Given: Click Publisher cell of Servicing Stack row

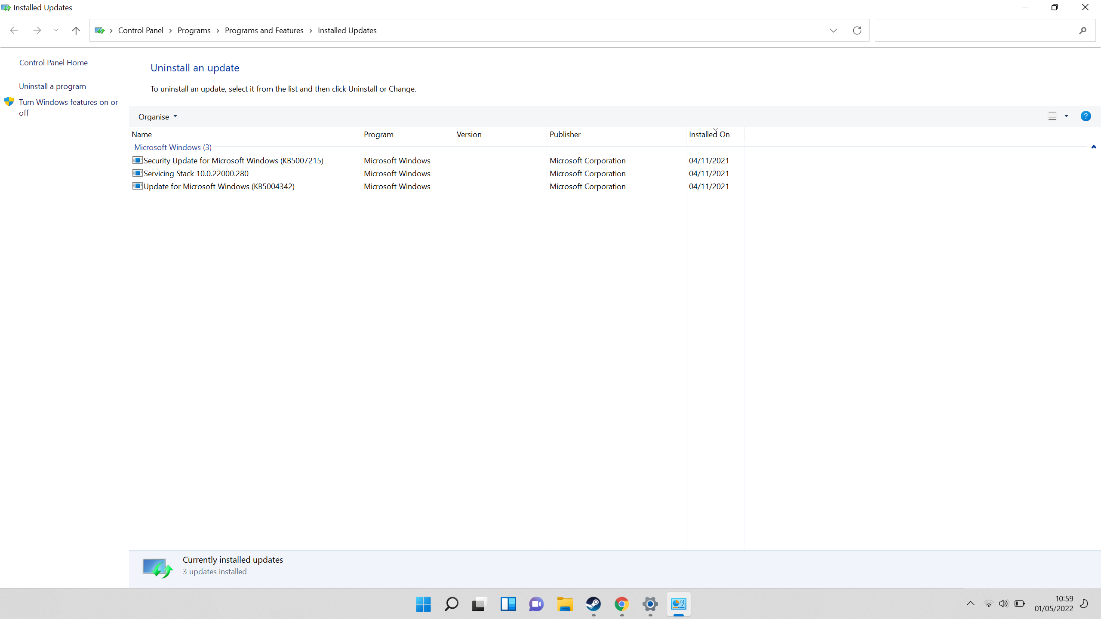Looking at the screenshot, I should coord(587,174).
